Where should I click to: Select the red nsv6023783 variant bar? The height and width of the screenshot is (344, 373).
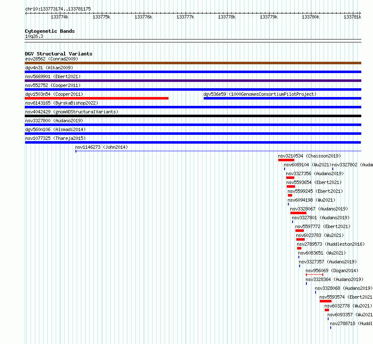pyautogui.click(x=300, y=239)
